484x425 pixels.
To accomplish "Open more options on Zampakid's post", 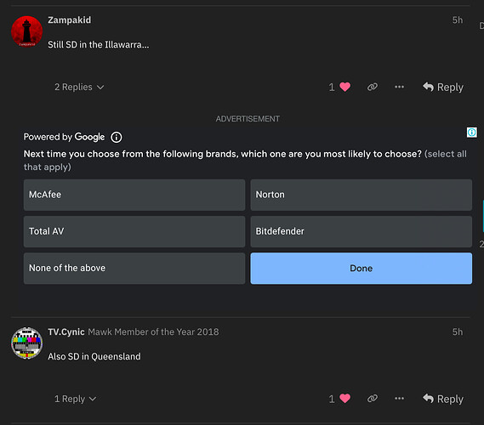I will pyautogui.click(x=399, y=87).
